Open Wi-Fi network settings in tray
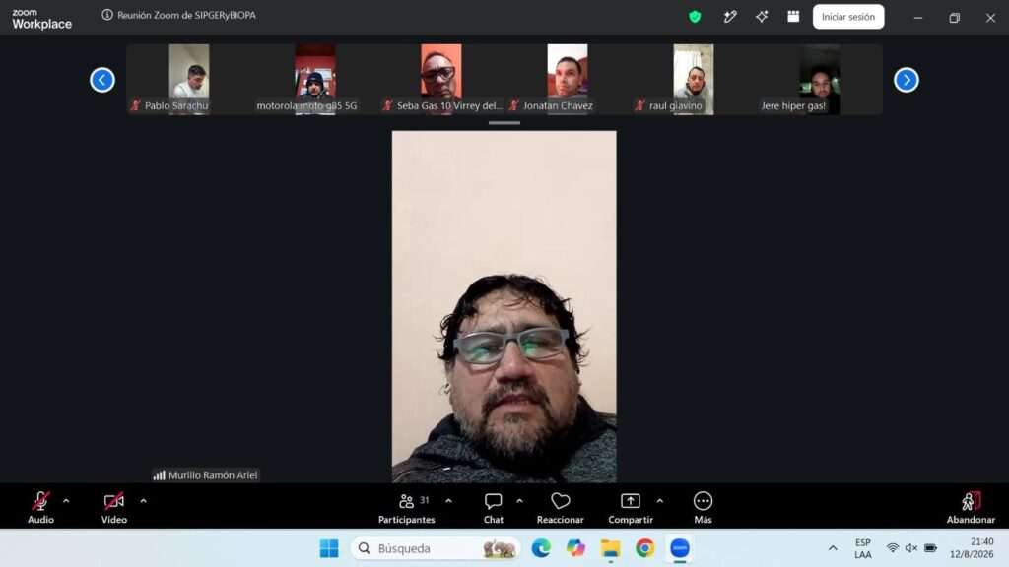 click(x=893, y=548)
